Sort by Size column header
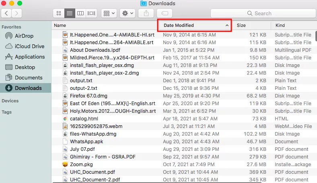317x183 pixels. [241, 25]
